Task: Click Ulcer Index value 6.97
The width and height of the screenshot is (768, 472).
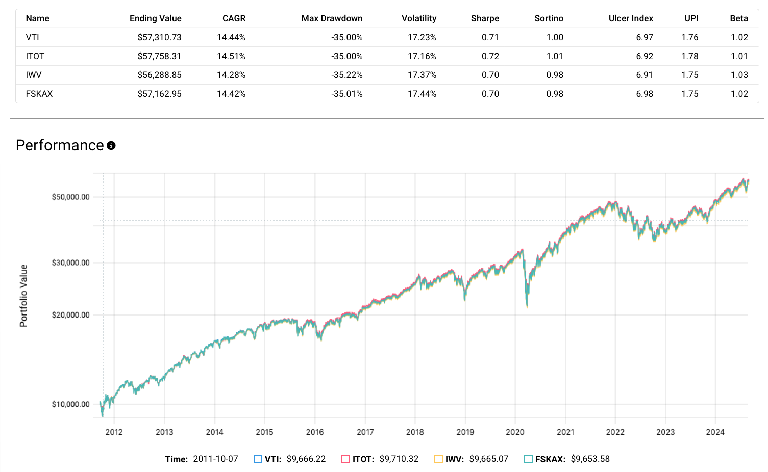Action: pyautogui.click(x=645, y=37)
